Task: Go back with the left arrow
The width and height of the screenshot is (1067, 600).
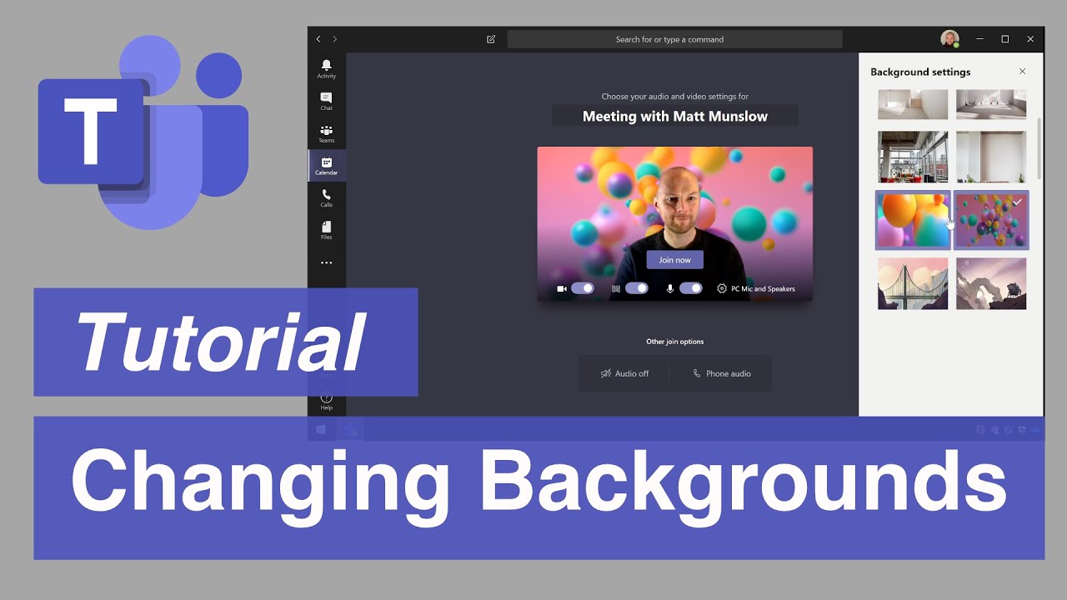Action: pos(318,39)
